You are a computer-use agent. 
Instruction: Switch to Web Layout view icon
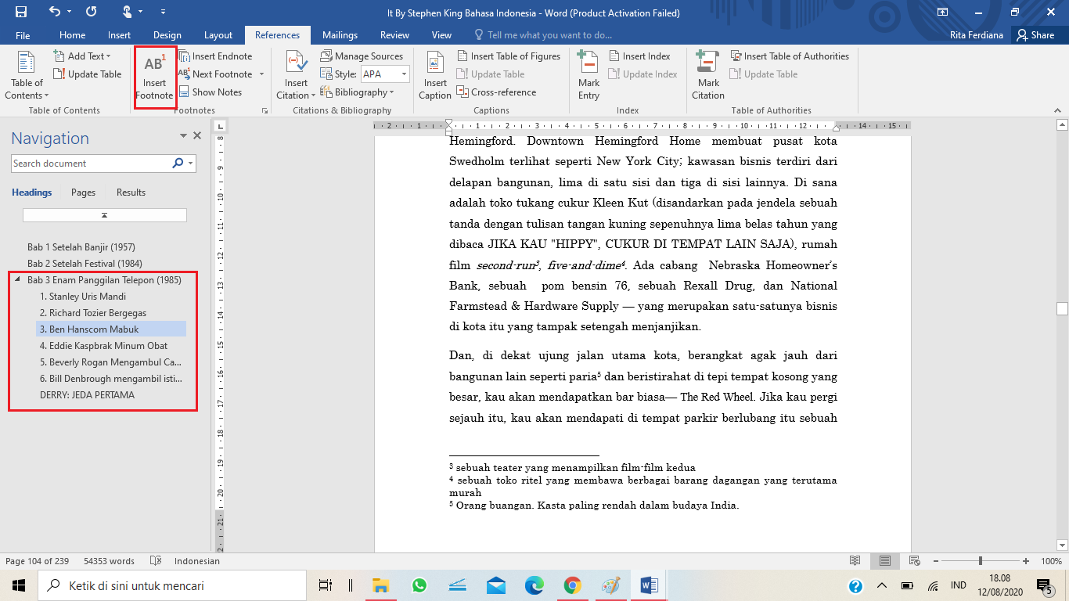tap(914, 561)
